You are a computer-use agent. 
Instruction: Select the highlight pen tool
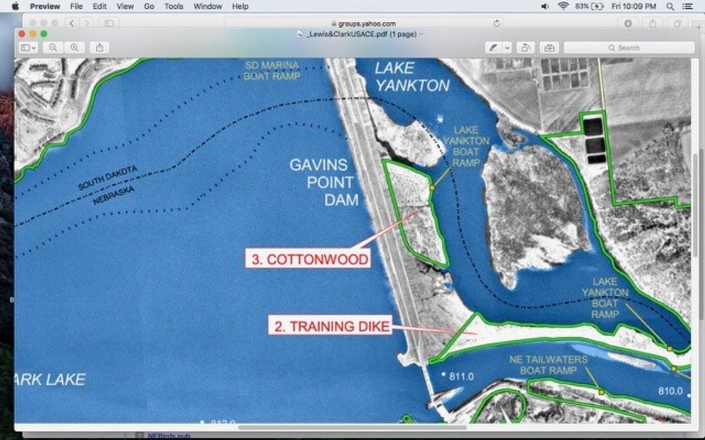[x=493, y=48]
